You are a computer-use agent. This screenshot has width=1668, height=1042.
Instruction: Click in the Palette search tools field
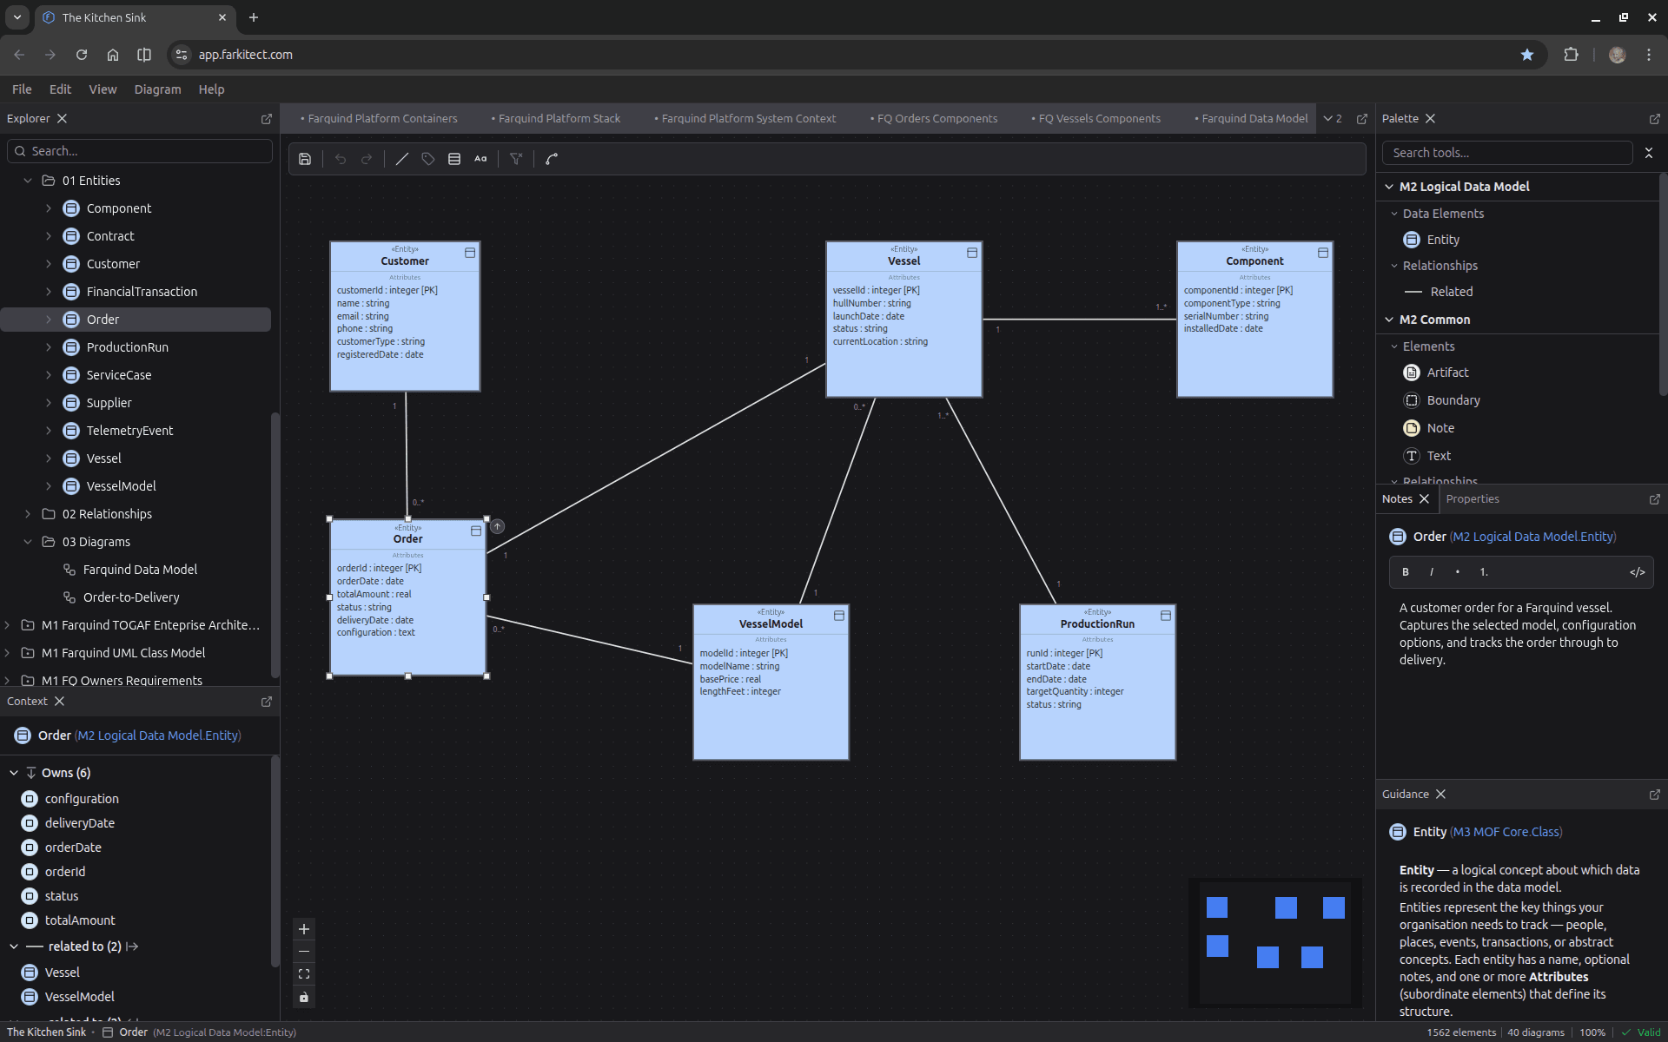coord(1507,153)
